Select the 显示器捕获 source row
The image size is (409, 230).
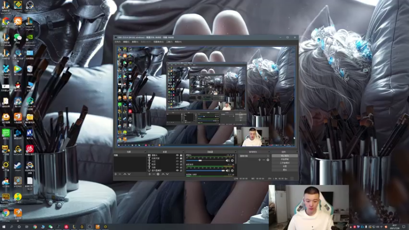[164, 171]
